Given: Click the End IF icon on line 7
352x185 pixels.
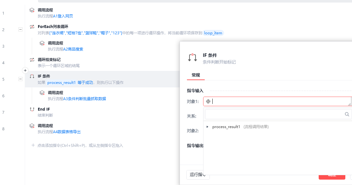Looking at the screenshot, I should pos(32,109).
